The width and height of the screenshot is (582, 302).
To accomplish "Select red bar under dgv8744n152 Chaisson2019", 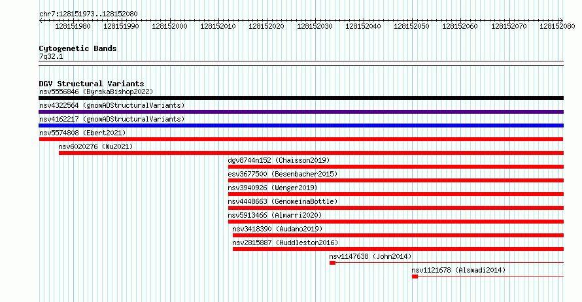I will (x=396, y=167).
